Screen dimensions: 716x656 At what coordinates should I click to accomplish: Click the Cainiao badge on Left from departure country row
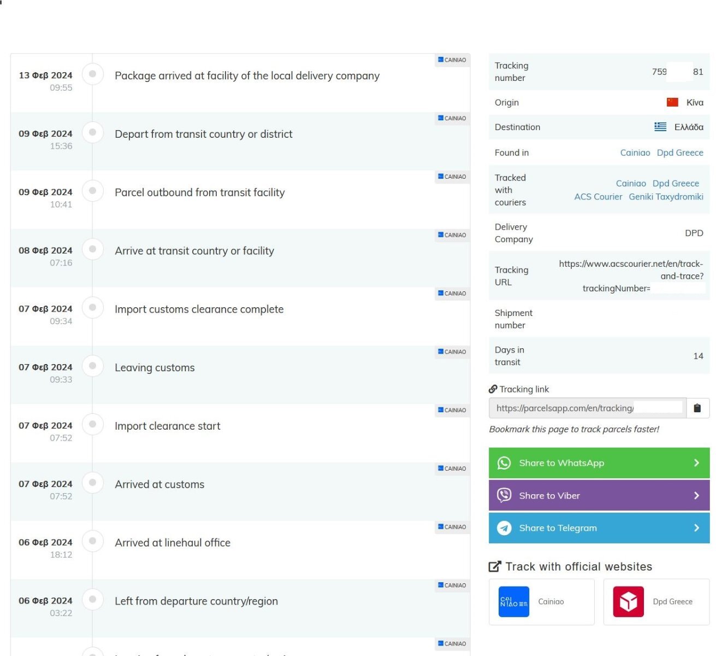(452, 585)
